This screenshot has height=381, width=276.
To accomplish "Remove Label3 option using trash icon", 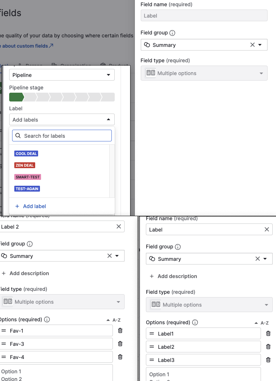I will tap(268, 360).
